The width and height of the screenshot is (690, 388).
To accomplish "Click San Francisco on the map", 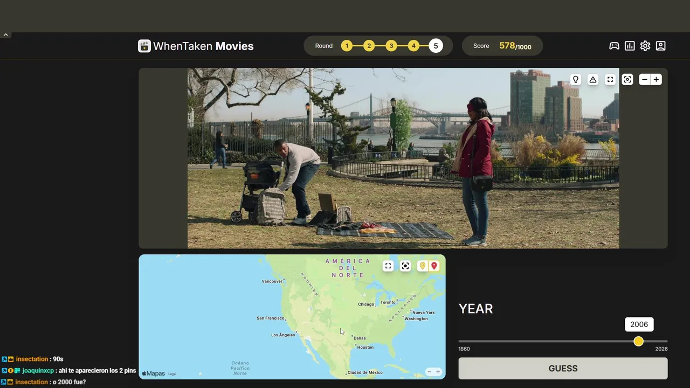I will [x=271, y=318].
